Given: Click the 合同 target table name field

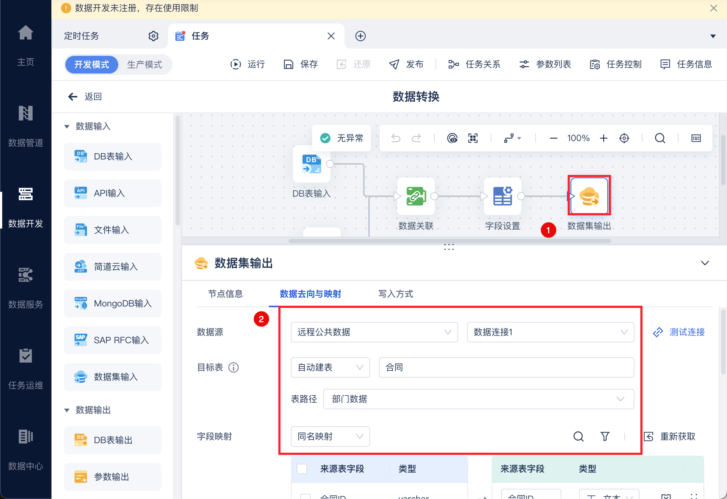Looking at the screenshot, I should click(506, 367).
